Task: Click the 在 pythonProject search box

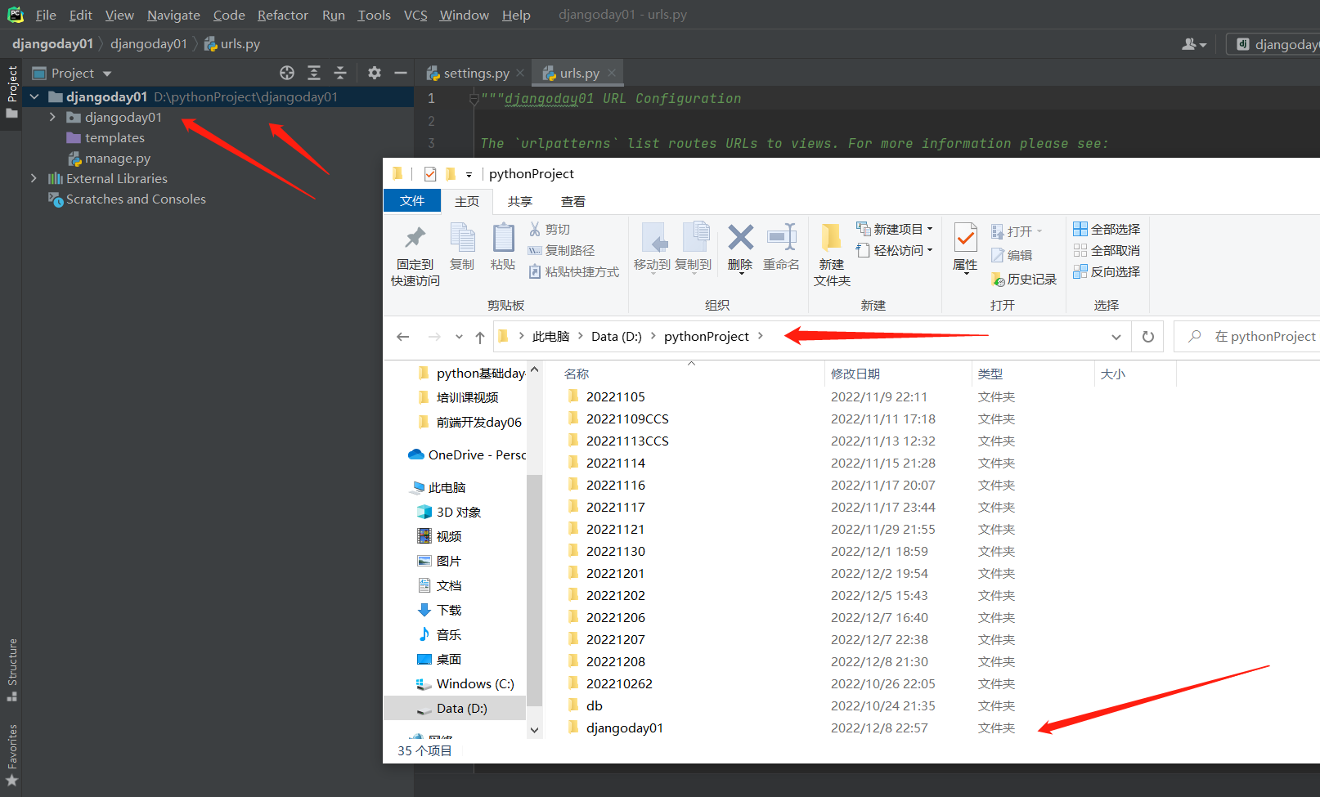Action: [x=1247, y=337]
